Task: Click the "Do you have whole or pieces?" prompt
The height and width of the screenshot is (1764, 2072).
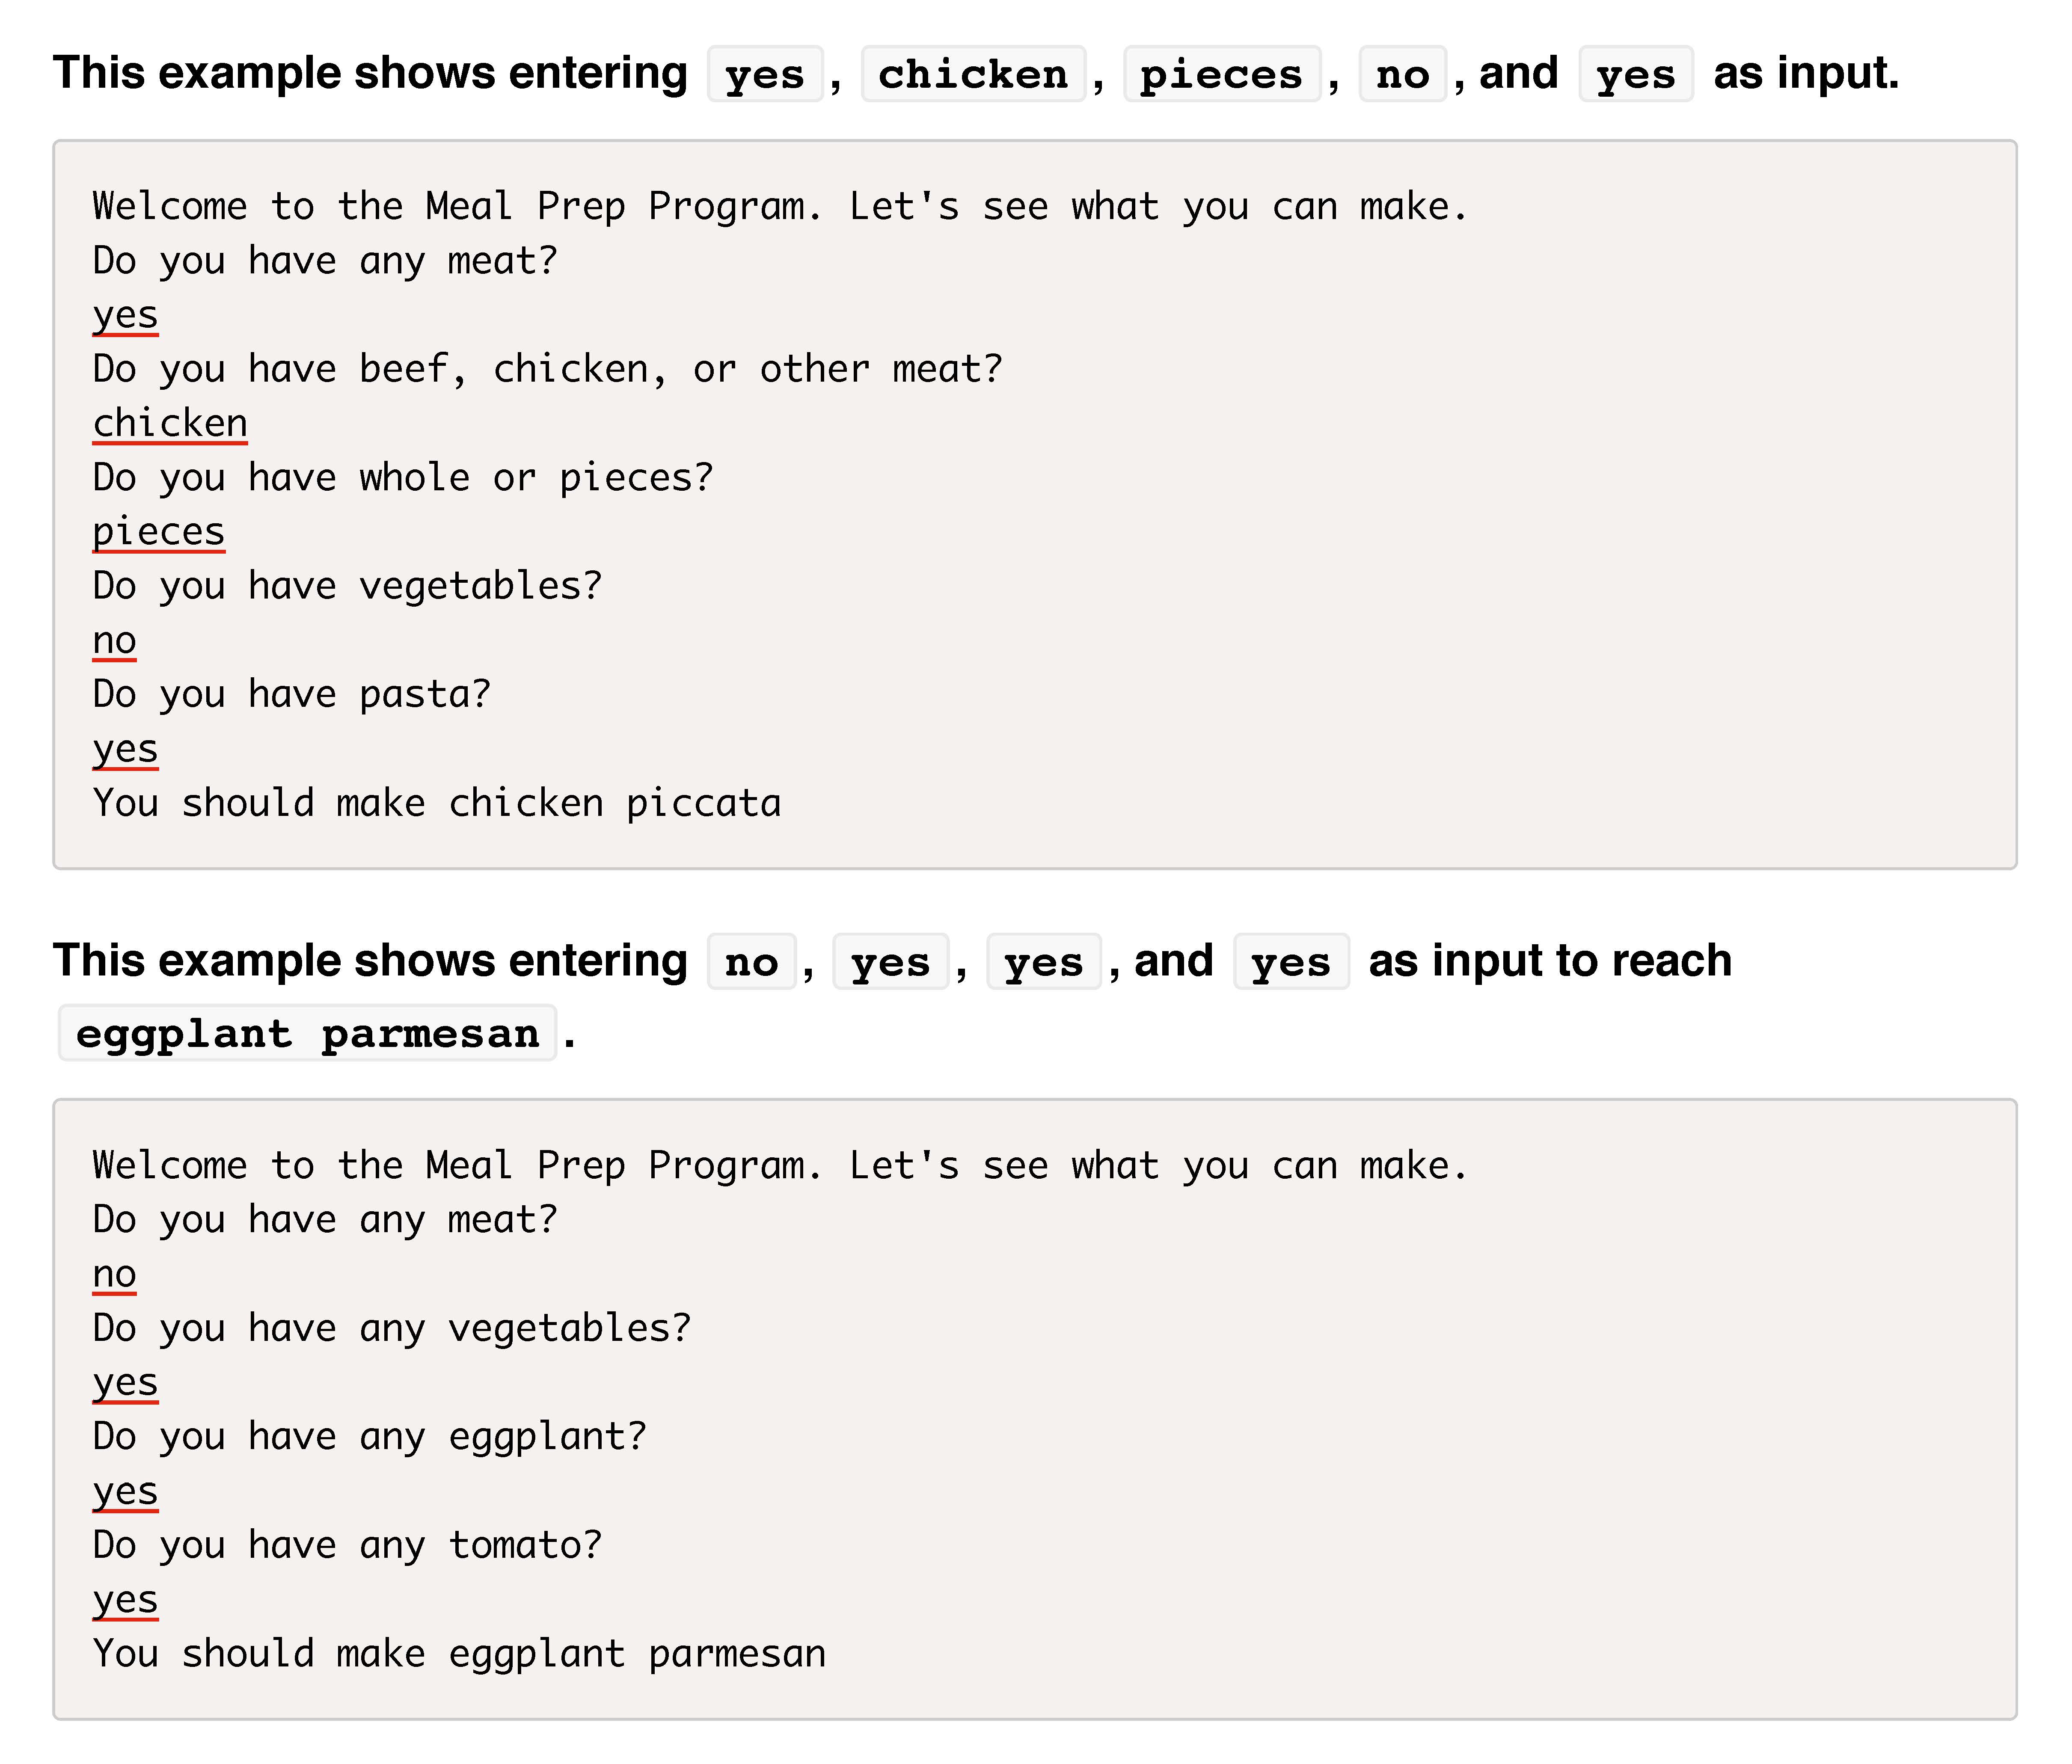Action: (403, 478)
